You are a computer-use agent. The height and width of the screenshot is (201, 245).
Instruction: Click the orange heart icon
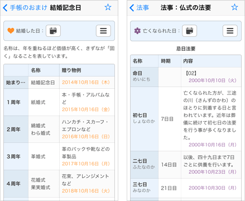coord(11,31)
